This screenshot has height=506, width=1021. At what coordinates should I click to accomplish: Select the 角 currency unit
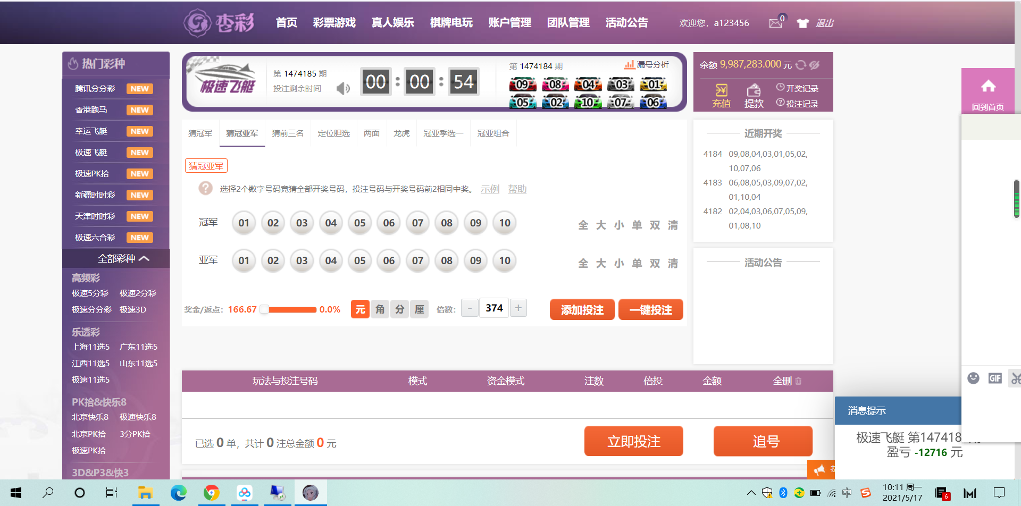point(380,309)
